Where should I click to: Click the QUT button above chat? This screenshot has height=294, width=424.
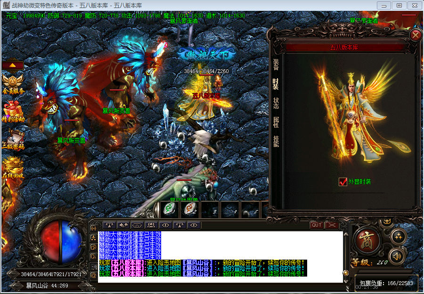pyautogui.click(x=317, y=225)
